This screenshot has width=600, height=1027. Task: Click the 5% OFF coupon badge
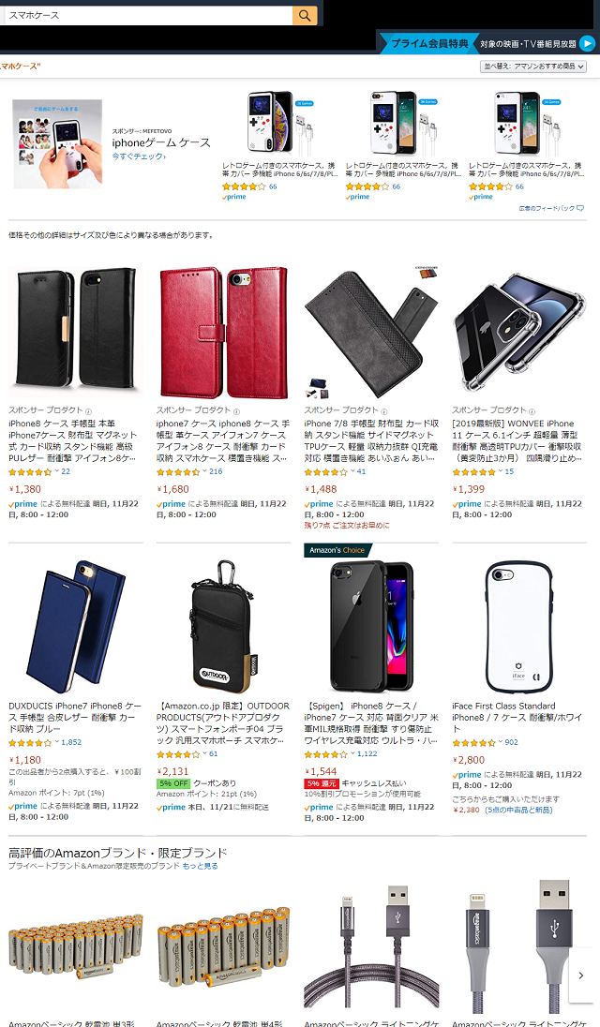tap(173, 783)
